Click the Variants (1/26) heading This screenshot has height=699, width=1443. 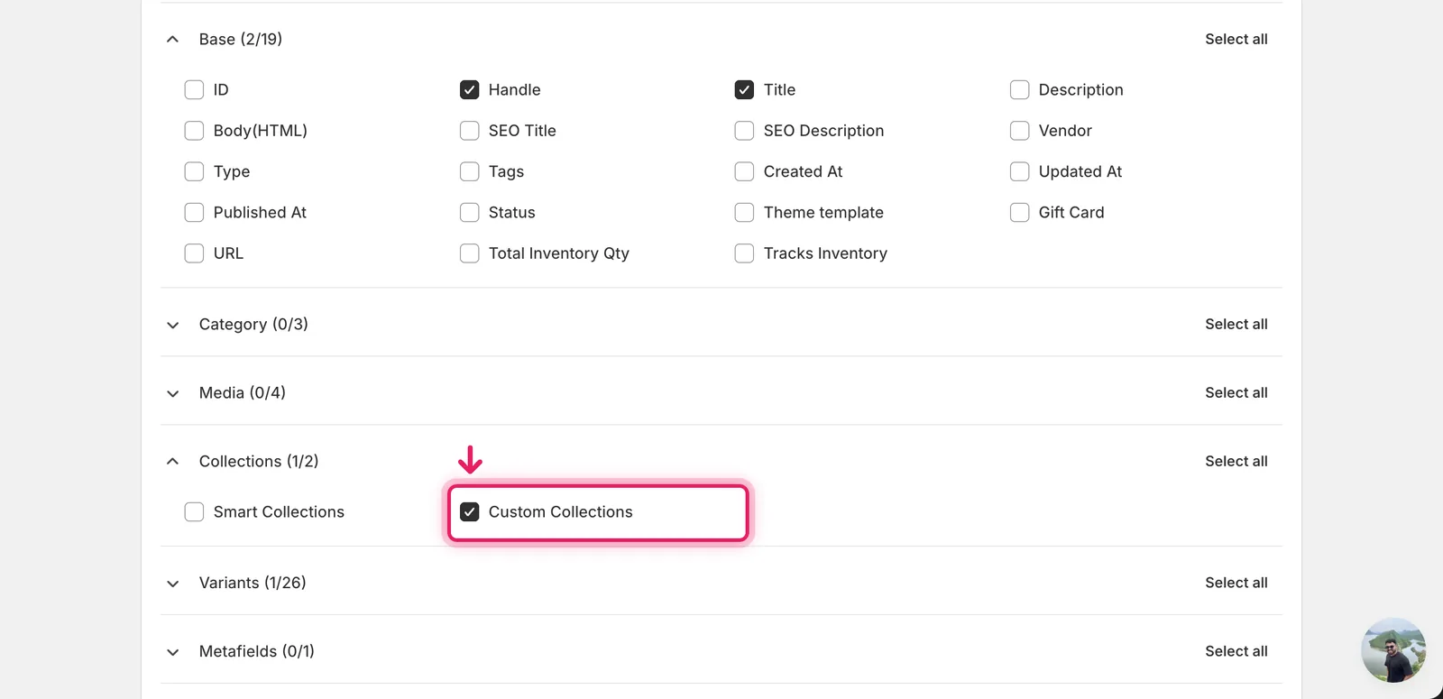coord(253,584)
